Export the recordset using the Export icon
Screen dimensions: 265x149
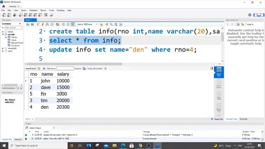84,68
